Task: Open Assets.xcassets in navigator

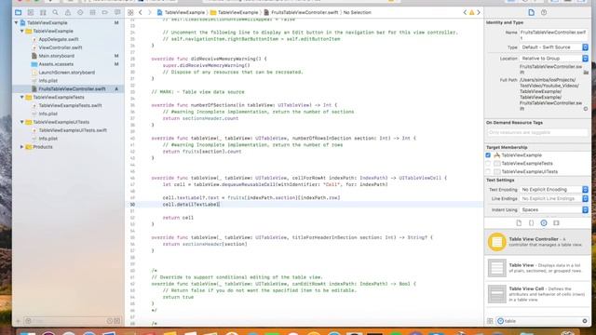Action: click(56, 64)
